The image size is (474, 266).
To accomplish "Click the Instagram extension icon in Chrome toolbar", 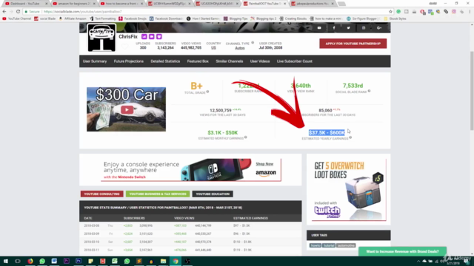I will point(454,12).
